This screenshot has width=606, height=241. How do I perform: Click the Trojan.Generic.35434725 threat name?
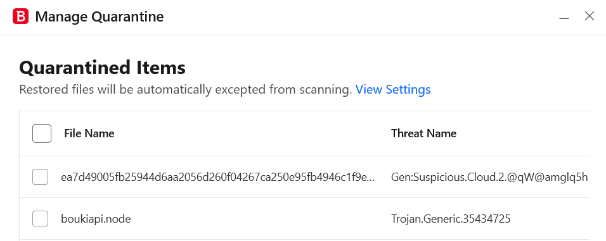(x=451, y=219)
